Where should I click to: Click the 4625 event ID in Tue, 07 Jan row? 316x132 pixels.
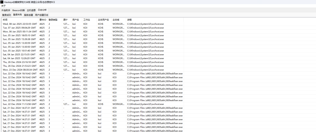pos(42,28)
